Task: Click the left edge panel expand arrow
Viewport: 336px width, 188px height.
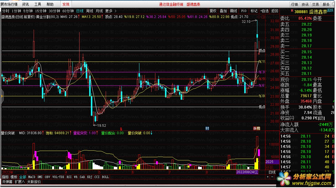Action: [2, 96]
